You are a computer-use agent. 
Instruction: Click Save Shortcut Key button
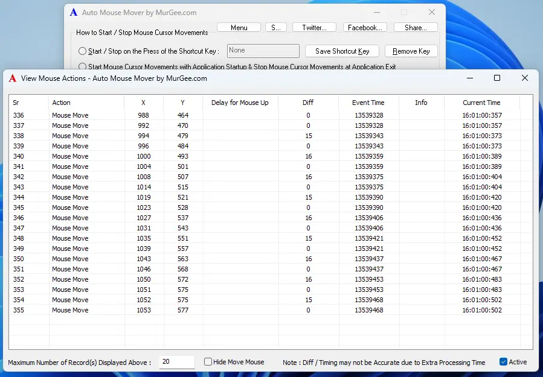[x=342, y=51]
